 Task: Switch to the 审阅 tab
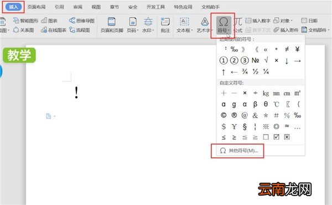coord(77,7)
